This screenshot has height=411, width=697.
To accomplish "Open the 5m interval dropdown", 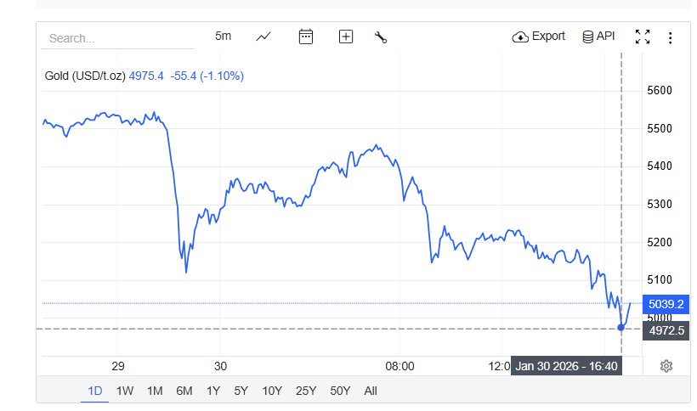I will coord(223,36).
